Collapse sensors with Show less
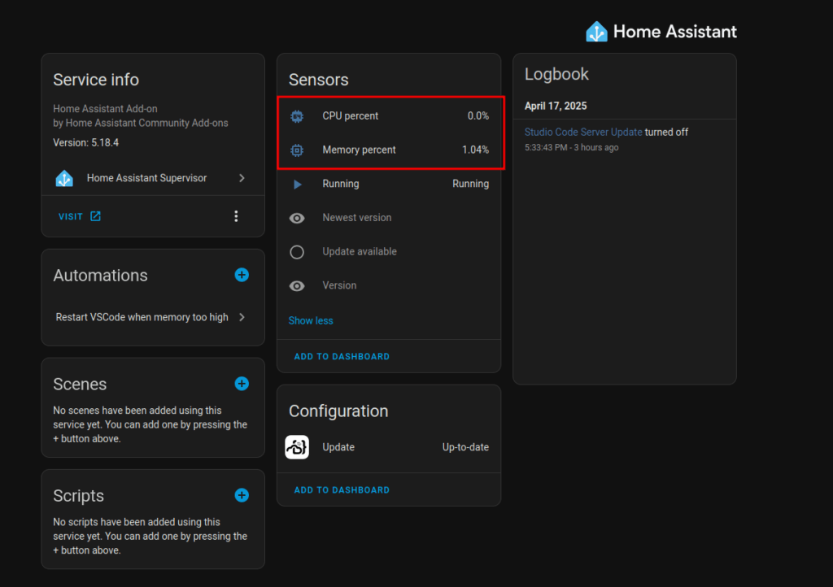 coord(311,320)
